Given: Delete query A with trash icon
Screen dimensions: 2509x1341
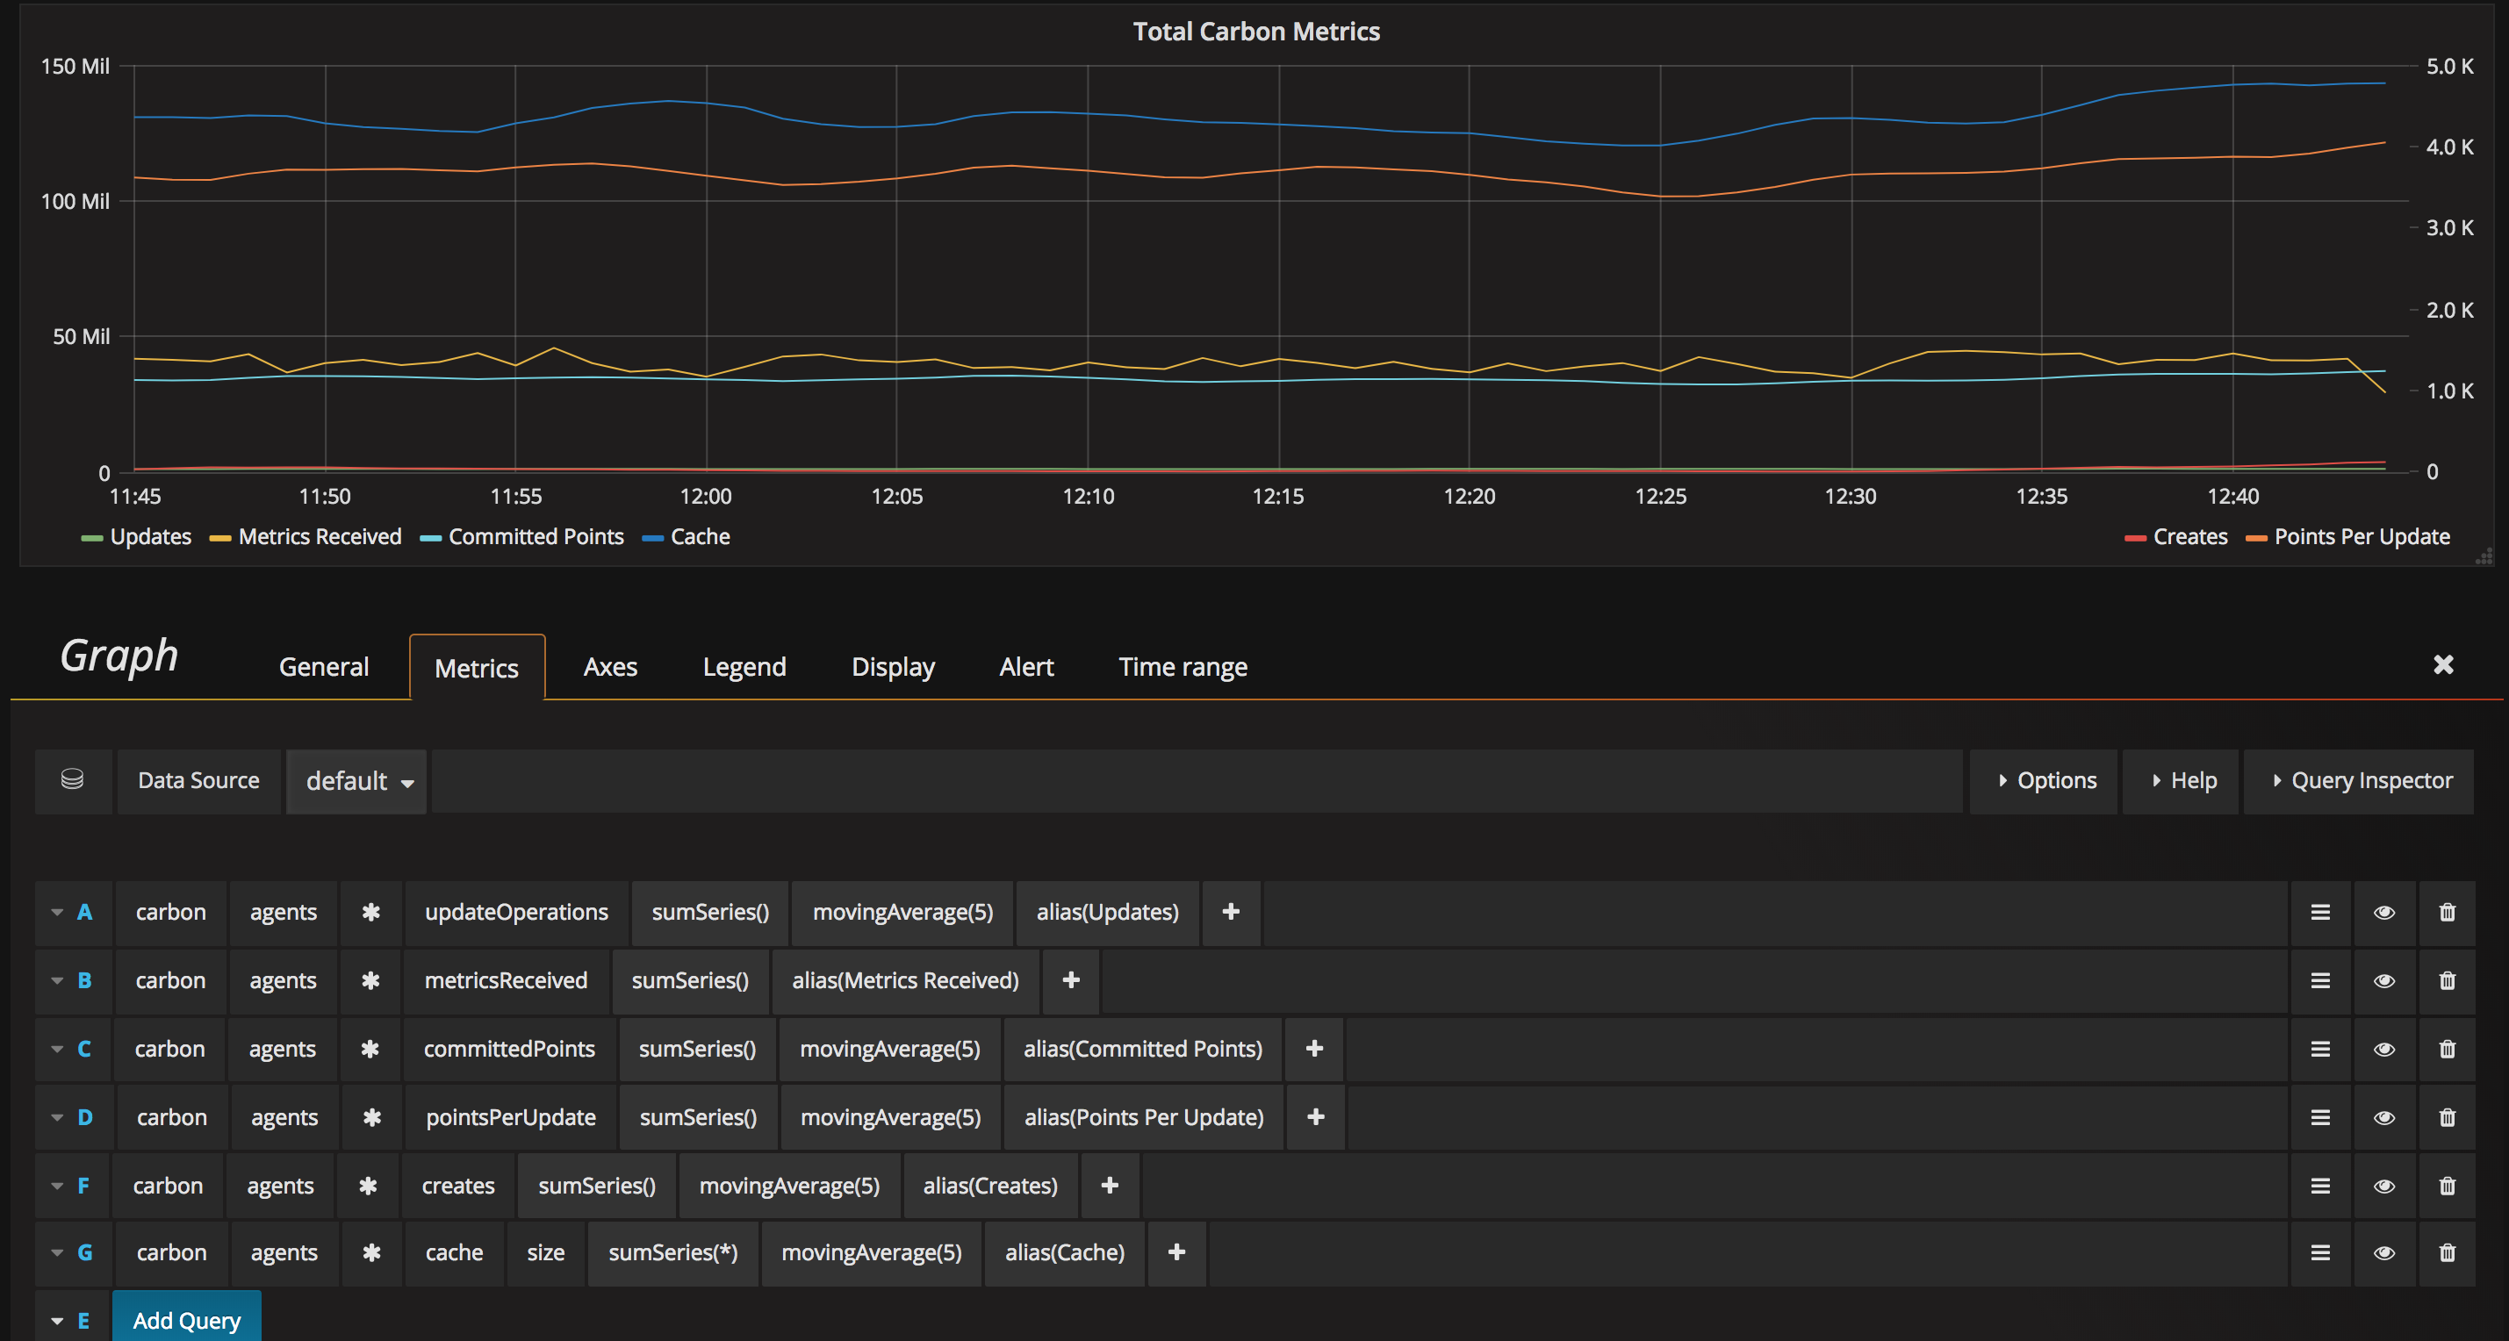Looking at the screenshot, I should [2447, 913].
